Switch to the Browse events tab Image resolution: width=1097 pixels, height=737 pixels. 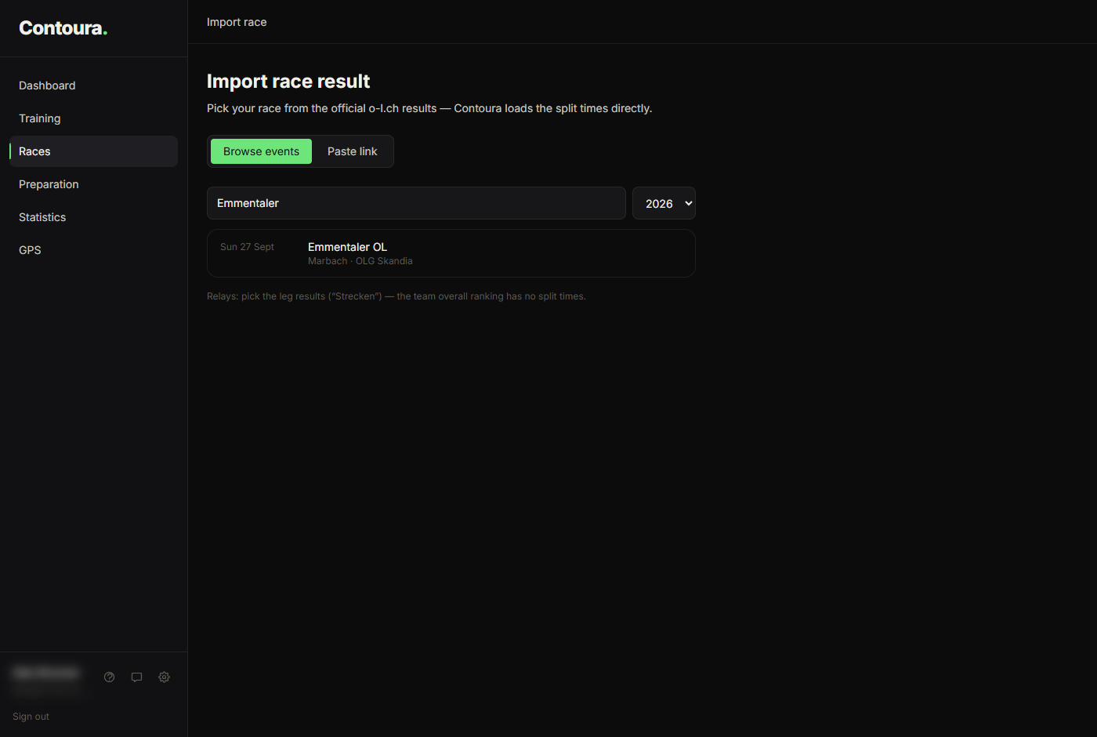[261, 151]
